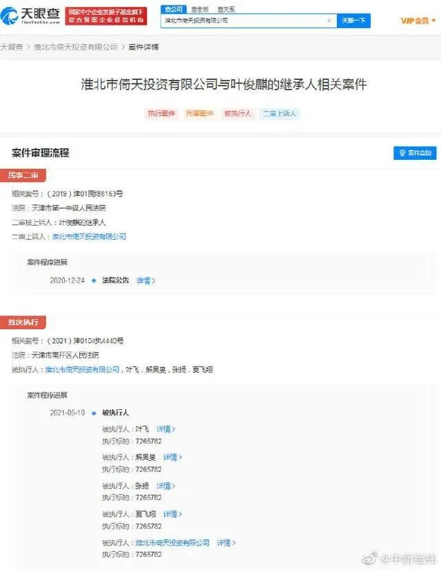Click the 案件监控 button
Screen dimensions: 441x569
415,153
